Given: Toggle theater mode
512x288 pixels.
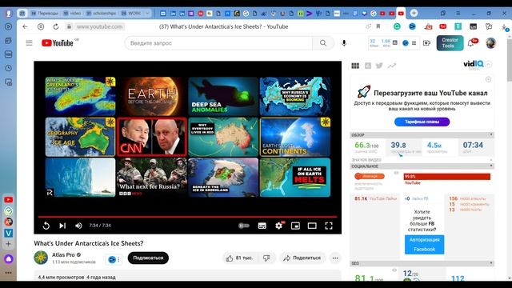Looking at the screenshot, I should click(312, 226).
